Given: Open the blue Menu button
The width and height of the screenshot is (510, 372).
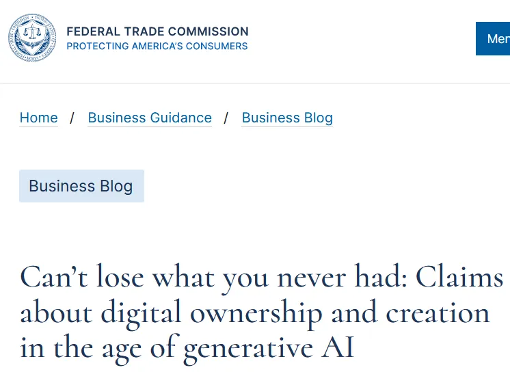Looking at the screenshot, I should [x=495, y=39].
